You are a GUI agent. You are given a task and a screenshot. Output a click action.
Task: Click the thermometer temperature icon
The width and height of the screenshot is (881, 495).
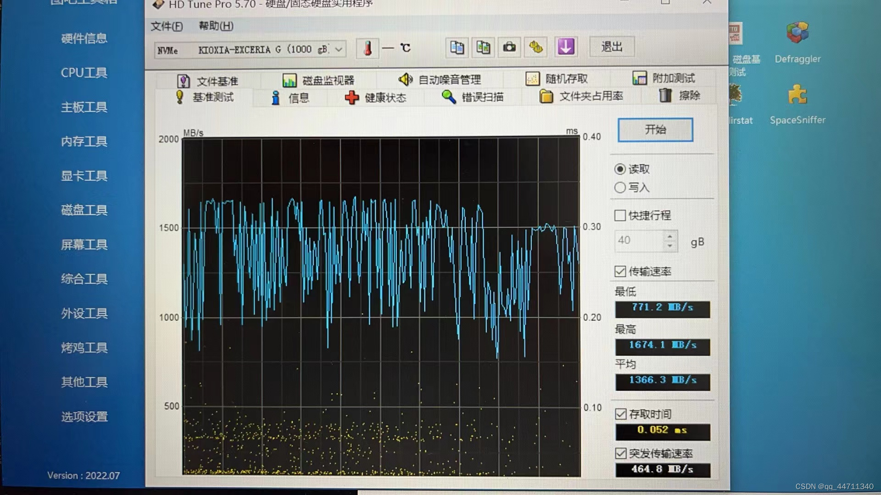(368, 48)
